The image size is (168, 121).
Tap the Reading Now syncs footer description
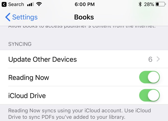coord(80,114)
